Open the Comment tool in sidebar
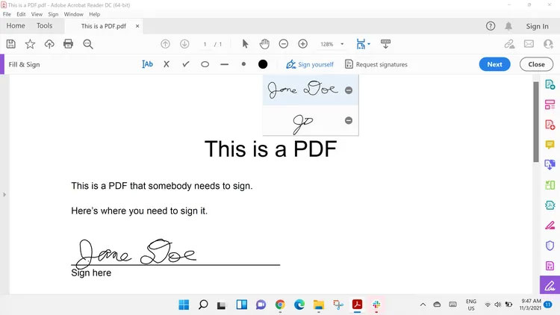Viewport: 560px width, 315px height. click(x=550, y=144)
